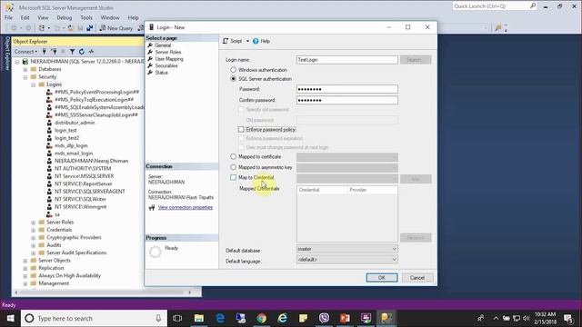
Task: Select the NT SERVICE\SQLWriter login
Action: click(x=80, y=199)
